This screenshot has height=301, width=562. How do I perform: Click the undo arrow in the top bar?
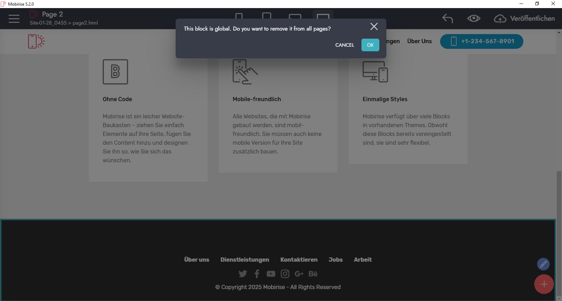(x=447, y=18)
